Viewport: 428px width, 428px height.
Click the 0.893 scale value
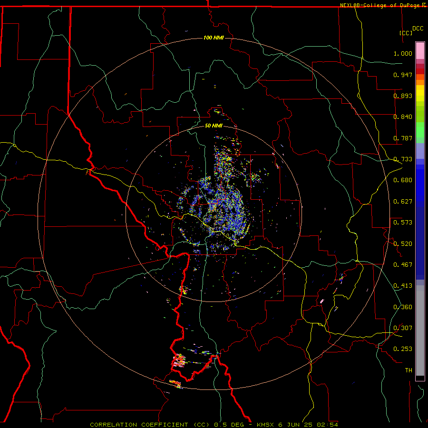point(403,96)
